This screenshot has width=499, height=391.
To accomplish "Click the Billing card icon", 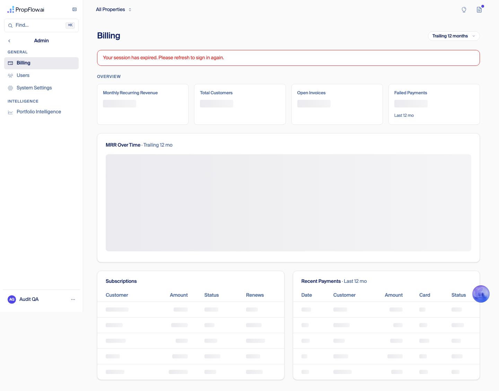I will point(10,63).
